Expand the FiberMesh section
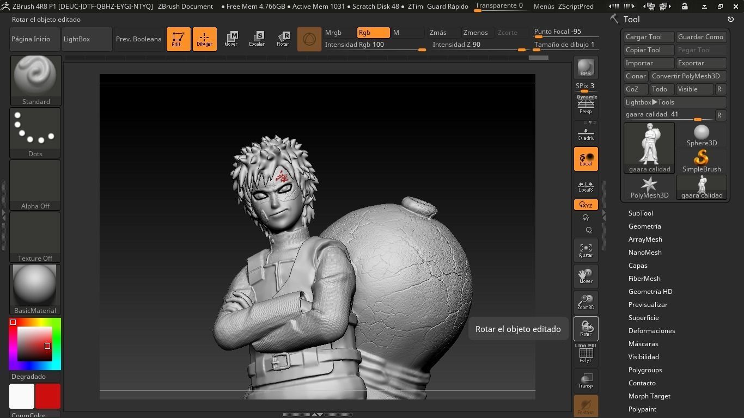Screen dimensions: 744x418 click(x=644, y=279)
